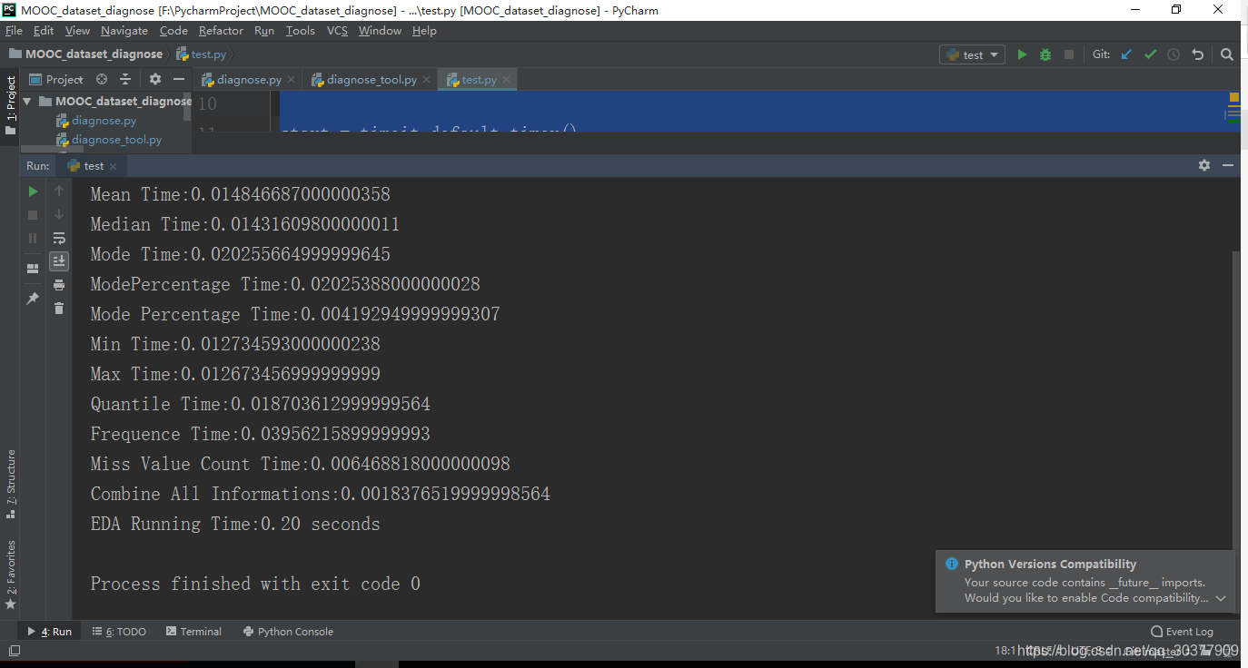This screenshot has height=668, width=1248.
Task: Collapse the MOOC_dataset_diagnose project tree
Action: tap(27, 101)
